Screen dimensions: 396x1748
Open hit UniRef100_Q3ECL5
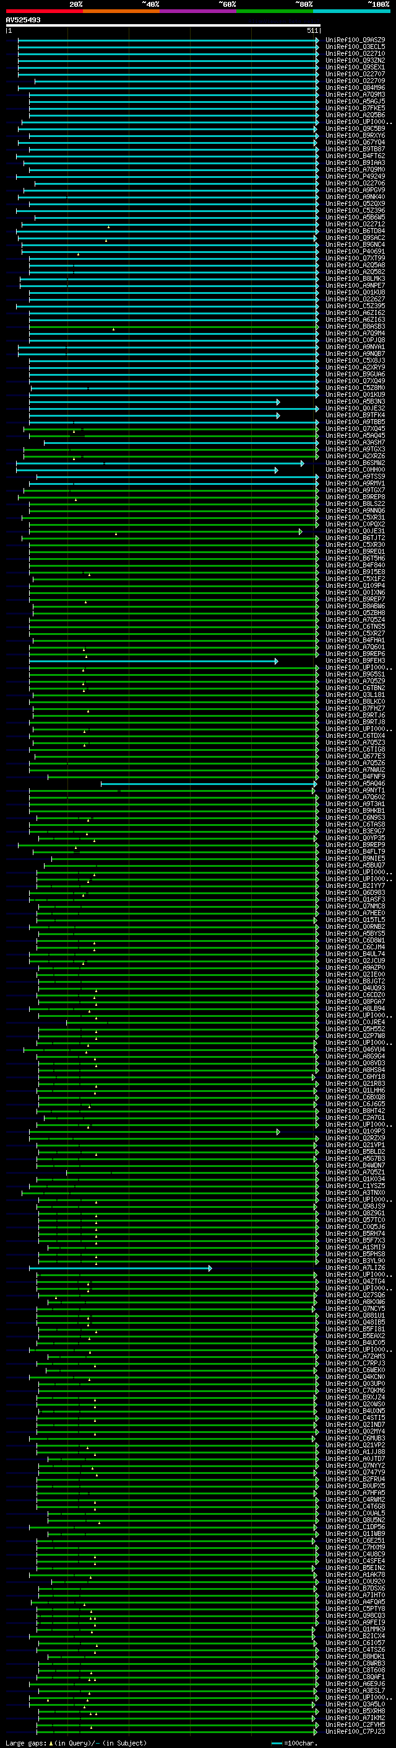point(355,47)
